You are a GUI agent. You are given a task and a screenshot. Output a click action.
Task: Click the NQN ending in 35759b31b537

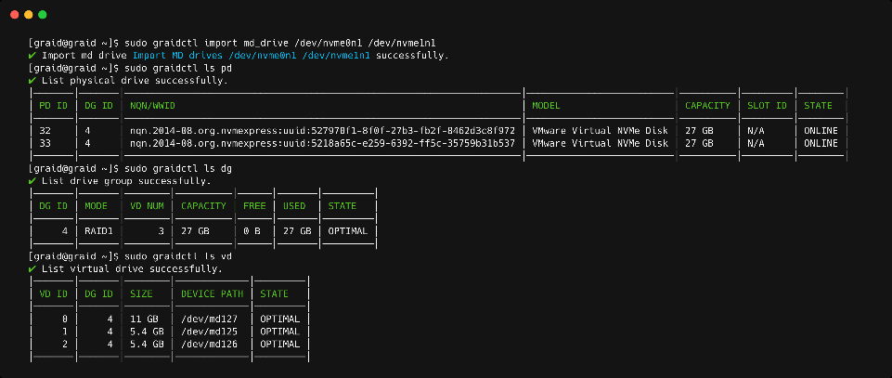click(323, 143)
